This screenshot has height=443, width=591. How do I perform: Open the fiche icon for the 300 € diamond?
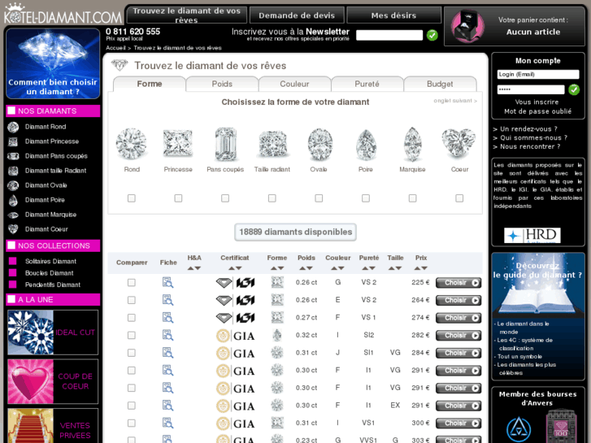tap(167, 423)
